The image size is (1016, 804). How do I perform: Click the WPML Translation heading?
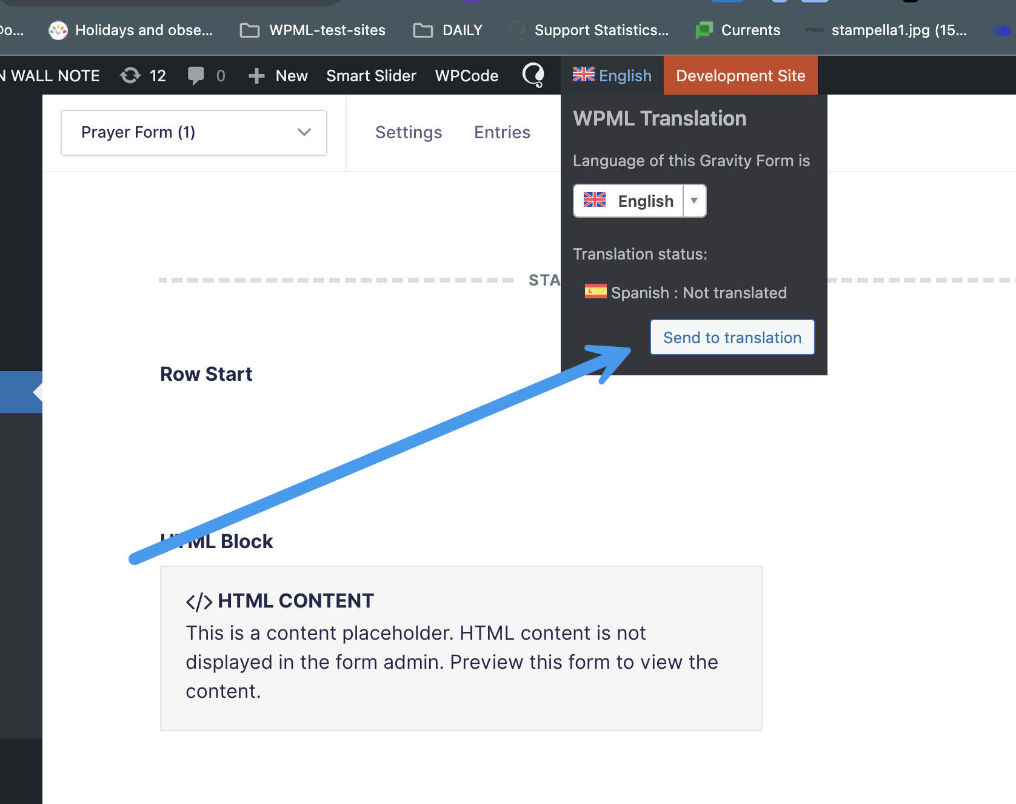(x=660, y=118)
